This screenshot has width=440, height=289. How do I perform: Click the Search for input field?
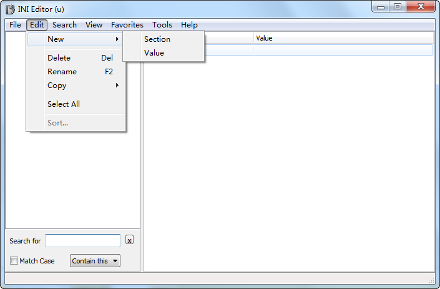pos(83,241)
